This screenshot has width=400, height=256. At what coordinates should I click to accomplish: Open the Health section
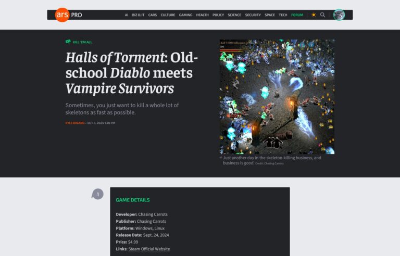point(202,15)
